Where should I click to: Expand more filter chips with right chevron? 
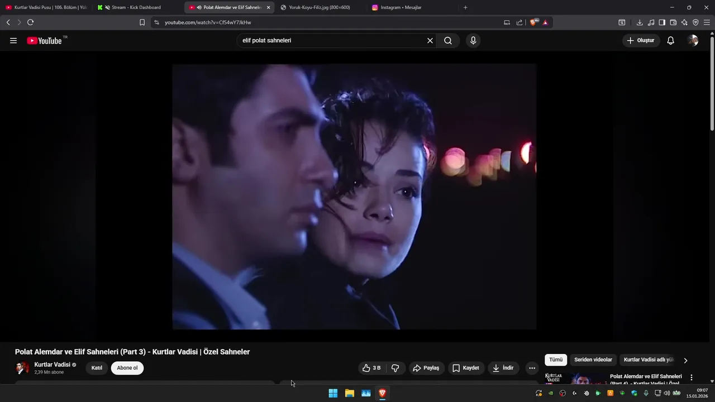coord(685,361)
